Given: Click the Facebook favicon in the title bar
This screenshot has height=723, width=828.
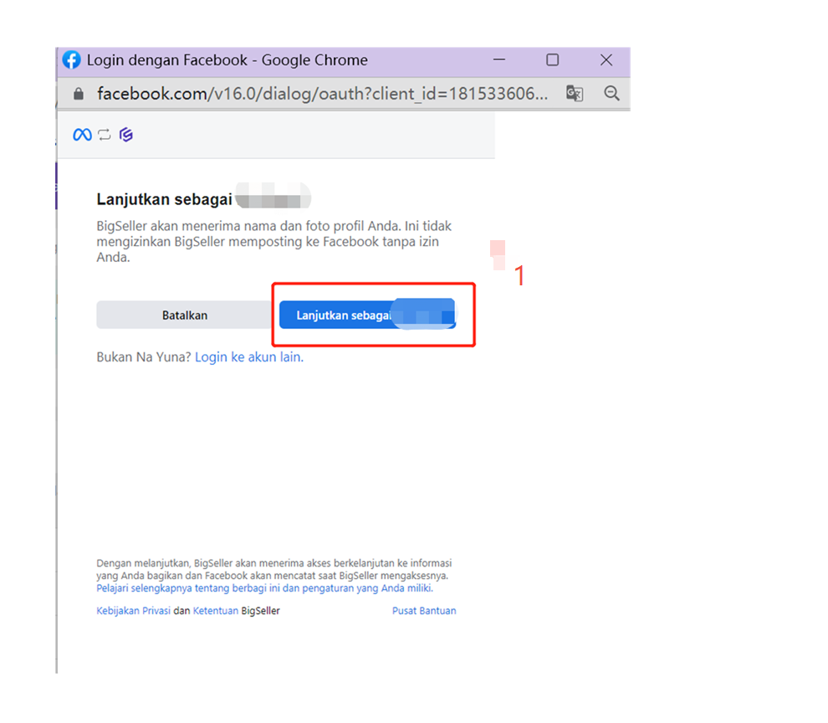Looking at the screenshot, I should [x=72, y=60].
